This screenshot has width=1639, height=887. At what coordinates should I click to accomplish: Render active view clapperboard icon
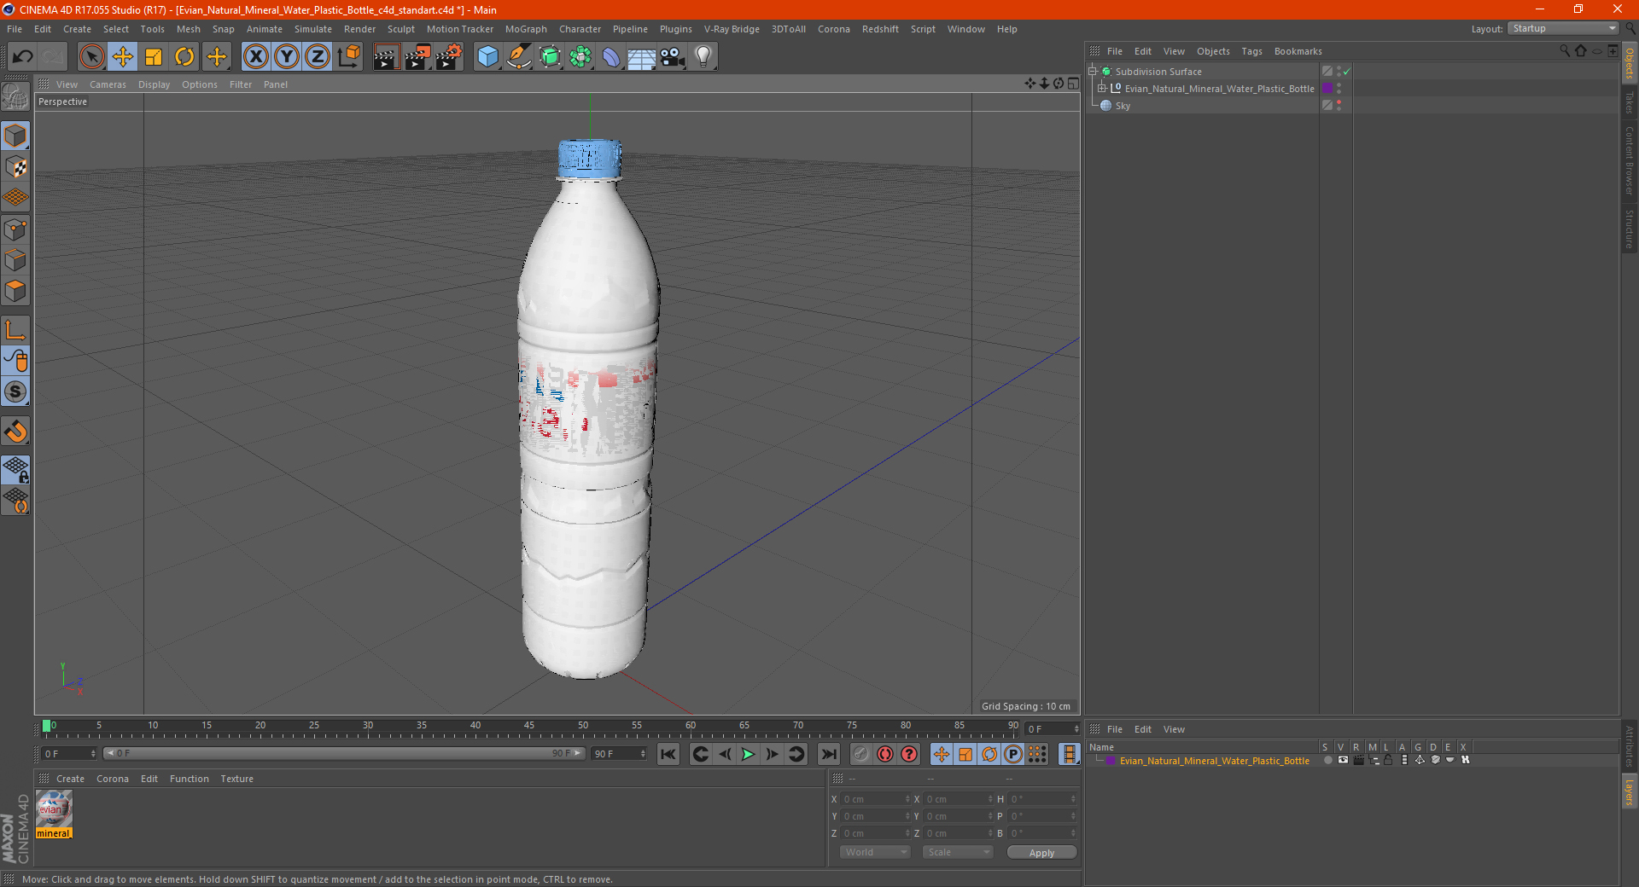[x=386, y=57]
